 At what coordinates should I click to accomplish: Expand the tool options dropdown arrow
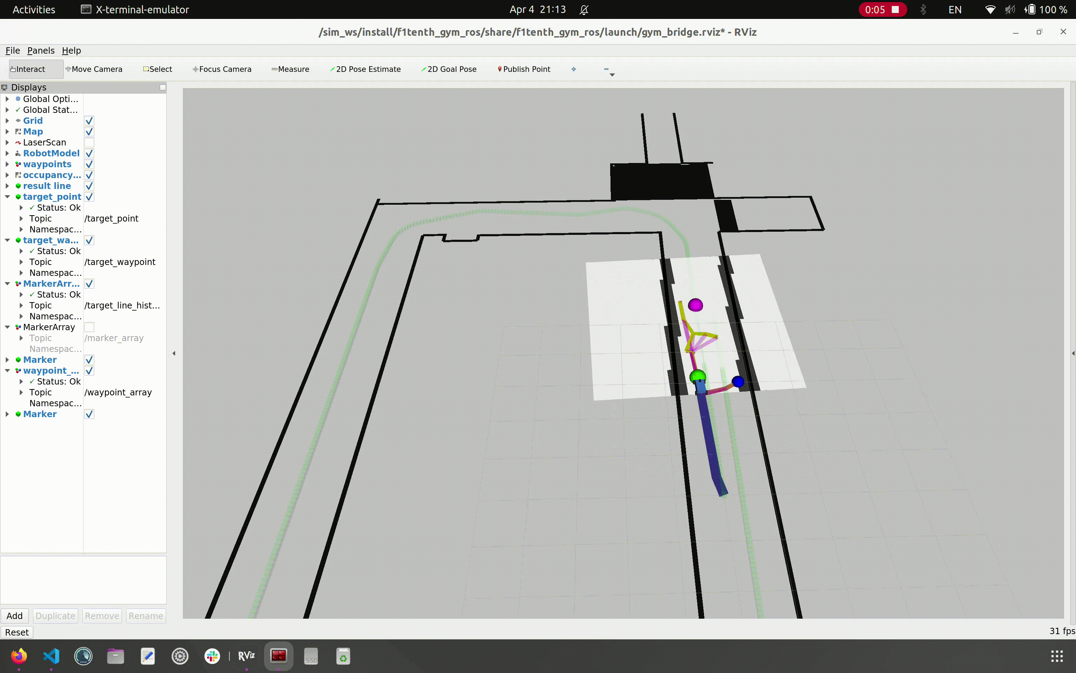612,75
